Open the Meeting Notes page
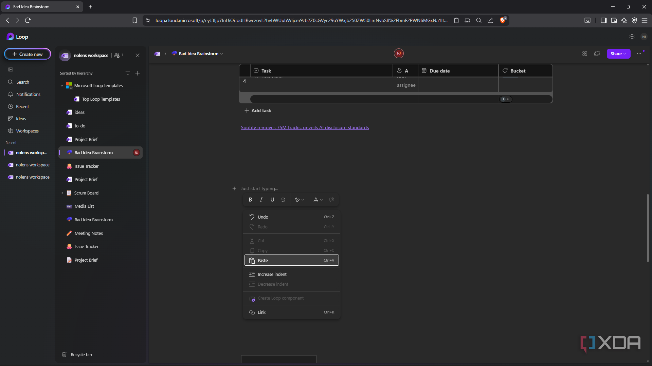Image resolution: width=652 pixels, height=366 pixels. 101,233
